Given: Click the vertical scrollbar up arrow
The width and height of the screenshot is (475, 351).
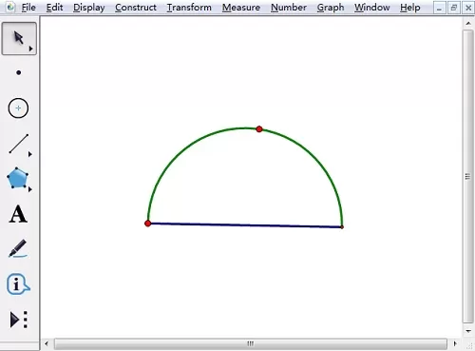Looking at the screenshot, I should click(x=468, y=23).
